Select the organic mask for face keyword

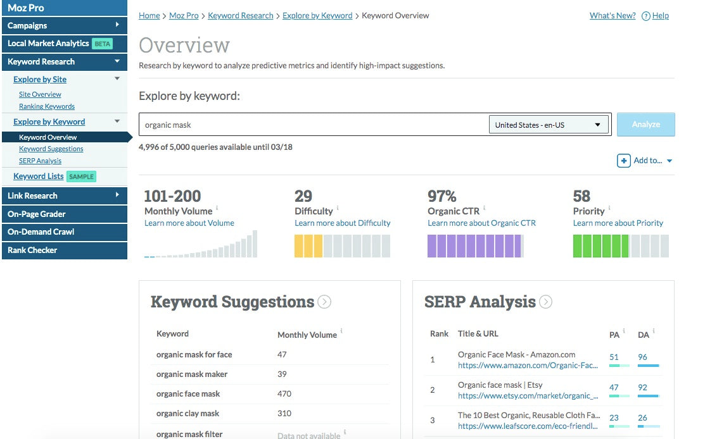[x=194, y=355]
